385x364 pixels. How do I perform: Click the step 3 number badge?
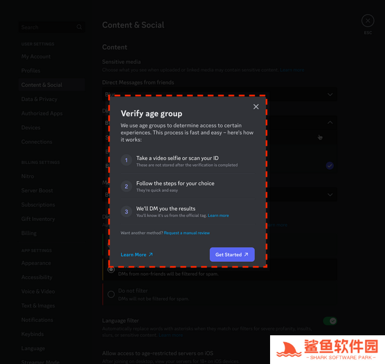pos(127,211)
